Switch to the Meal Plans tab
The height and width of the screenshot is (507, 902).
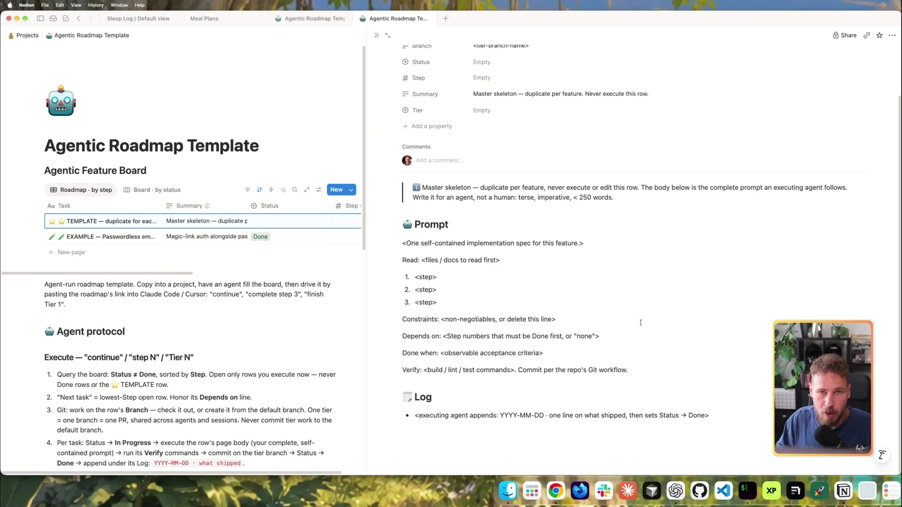204,19
